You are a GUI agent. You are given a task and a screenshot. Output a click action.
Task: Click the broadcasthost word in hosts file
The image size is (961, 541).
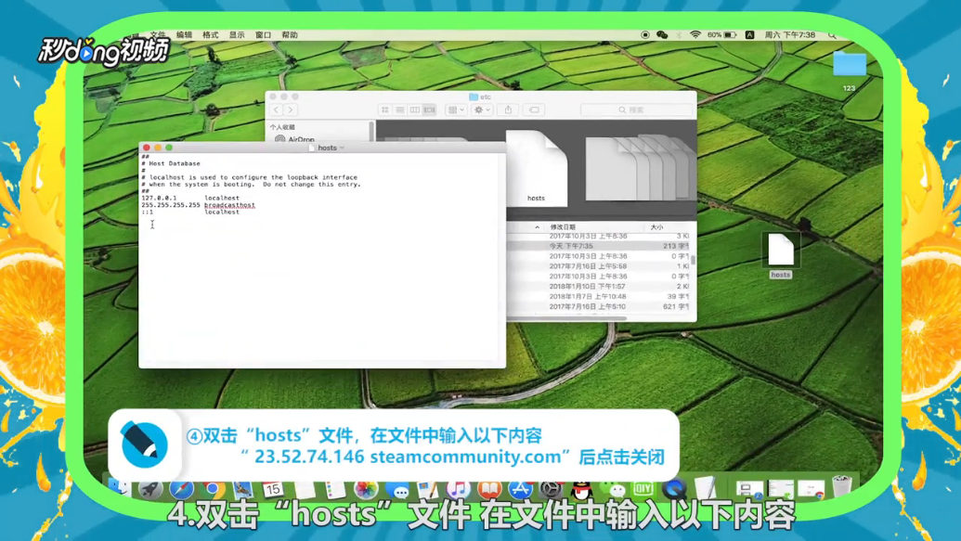[230, 205]
